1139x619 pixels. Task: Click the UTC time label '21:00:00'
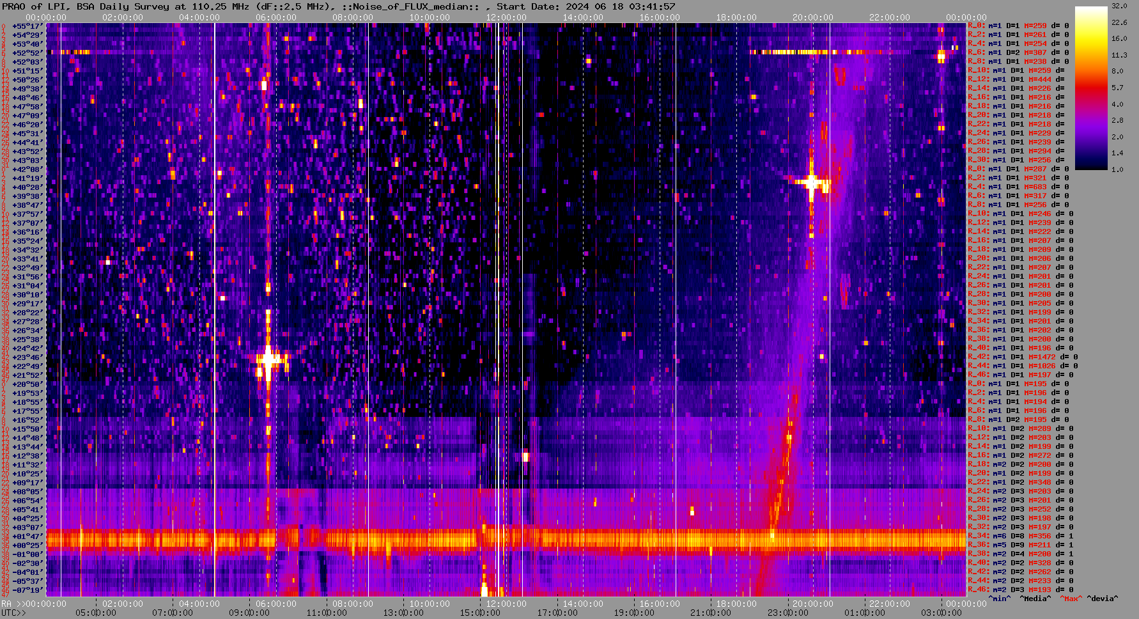tap(711, 613)
